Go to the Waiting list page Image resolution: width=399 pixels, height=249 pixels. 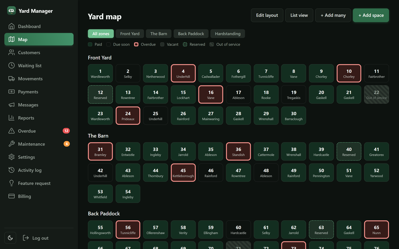[39, 65]
